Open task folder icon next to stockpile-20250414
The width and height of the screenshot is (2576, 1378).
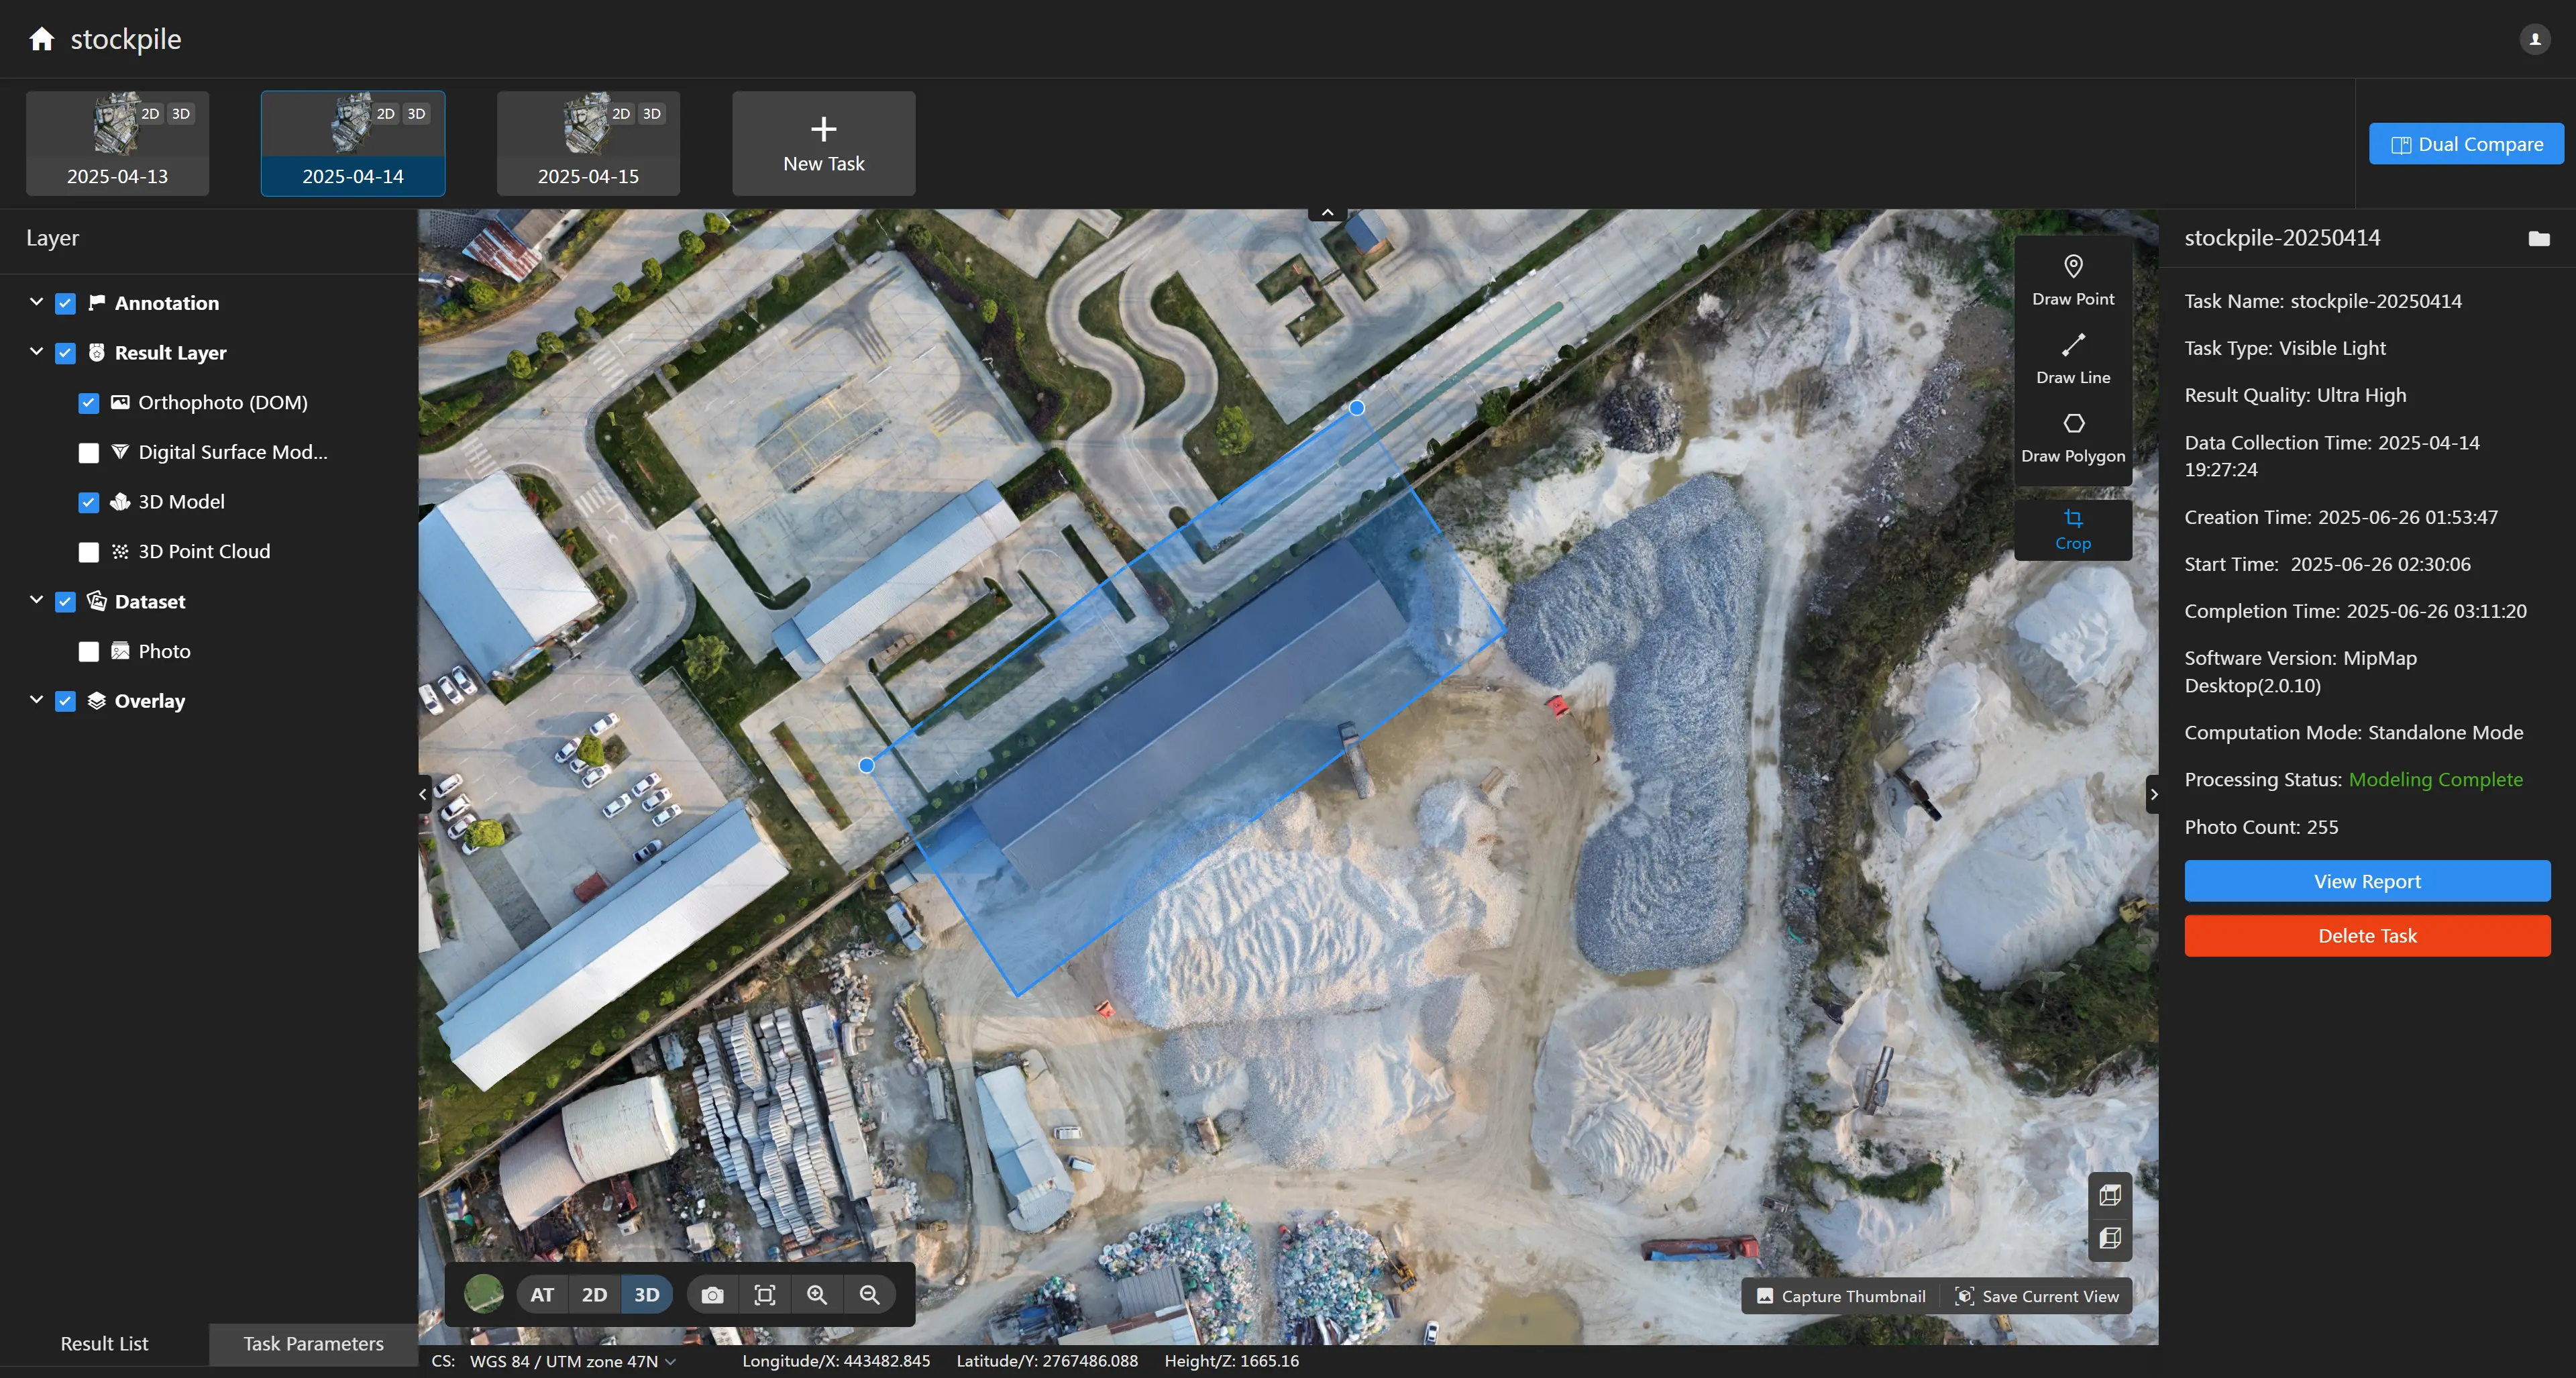pos(2538,238)
